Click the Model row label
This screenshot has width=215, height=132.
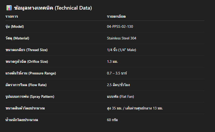pyautogui.click(x=15, y=26)
